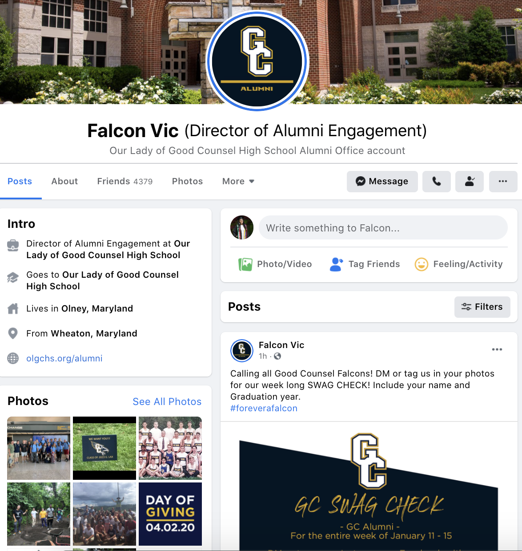
Task: Select the Tag Friends icon
Action: [x=337, y=264]
